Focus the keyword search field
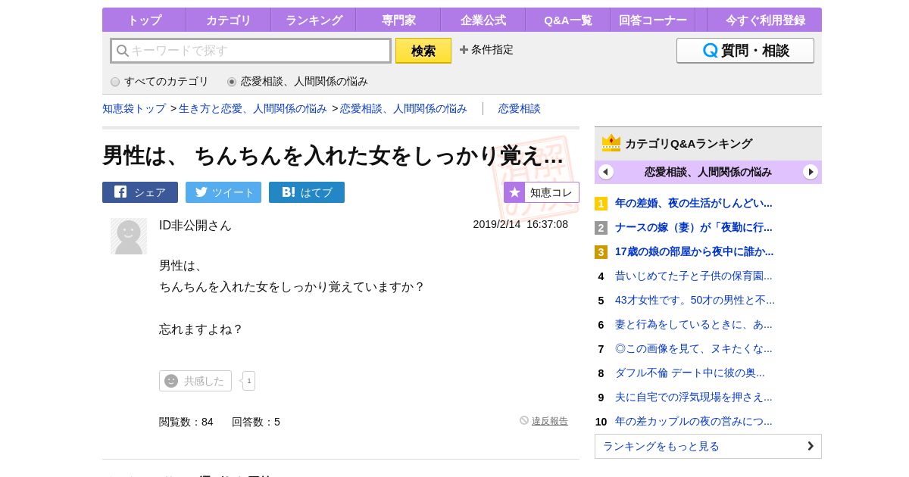The image size is (909, 477). (251, 51)
